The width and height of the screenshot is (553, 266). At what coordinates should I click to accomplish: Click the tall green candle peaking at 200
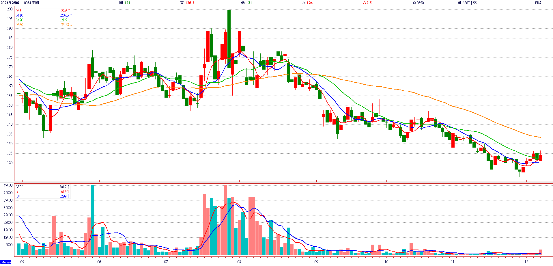[229, 39]
